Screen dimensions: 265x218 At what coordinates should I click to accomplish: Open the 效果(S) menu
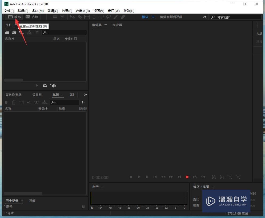[67, 11]
